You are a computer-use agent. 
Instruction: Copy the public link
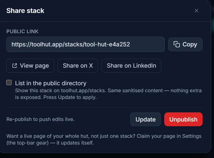(185, 44)
